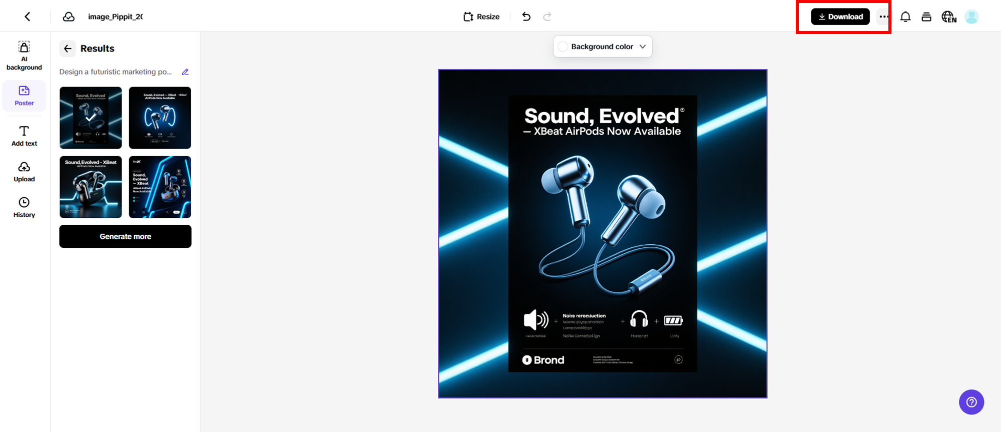Open the Resize tool

click(x=481, y=17)
